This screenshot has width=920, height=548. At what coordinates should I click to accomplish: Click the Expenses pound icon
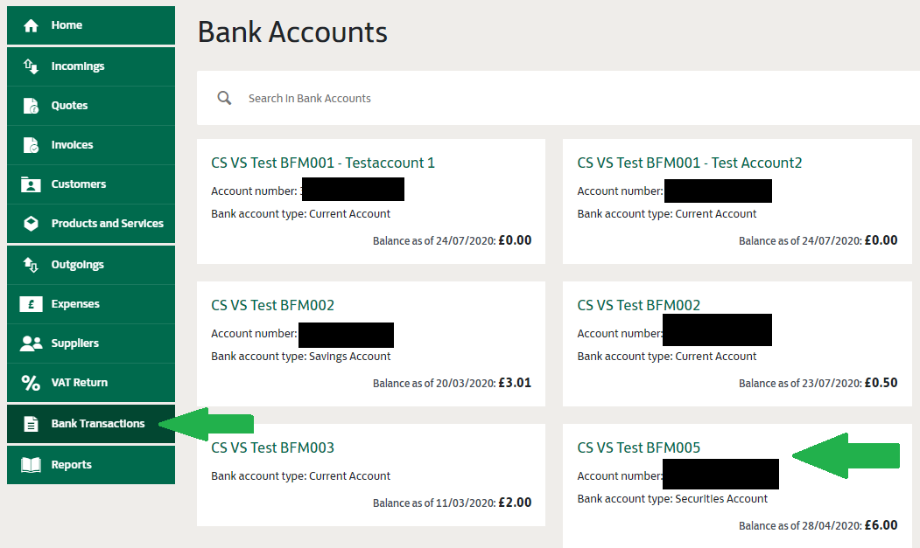pyautogui.click(x=32, y=304)
